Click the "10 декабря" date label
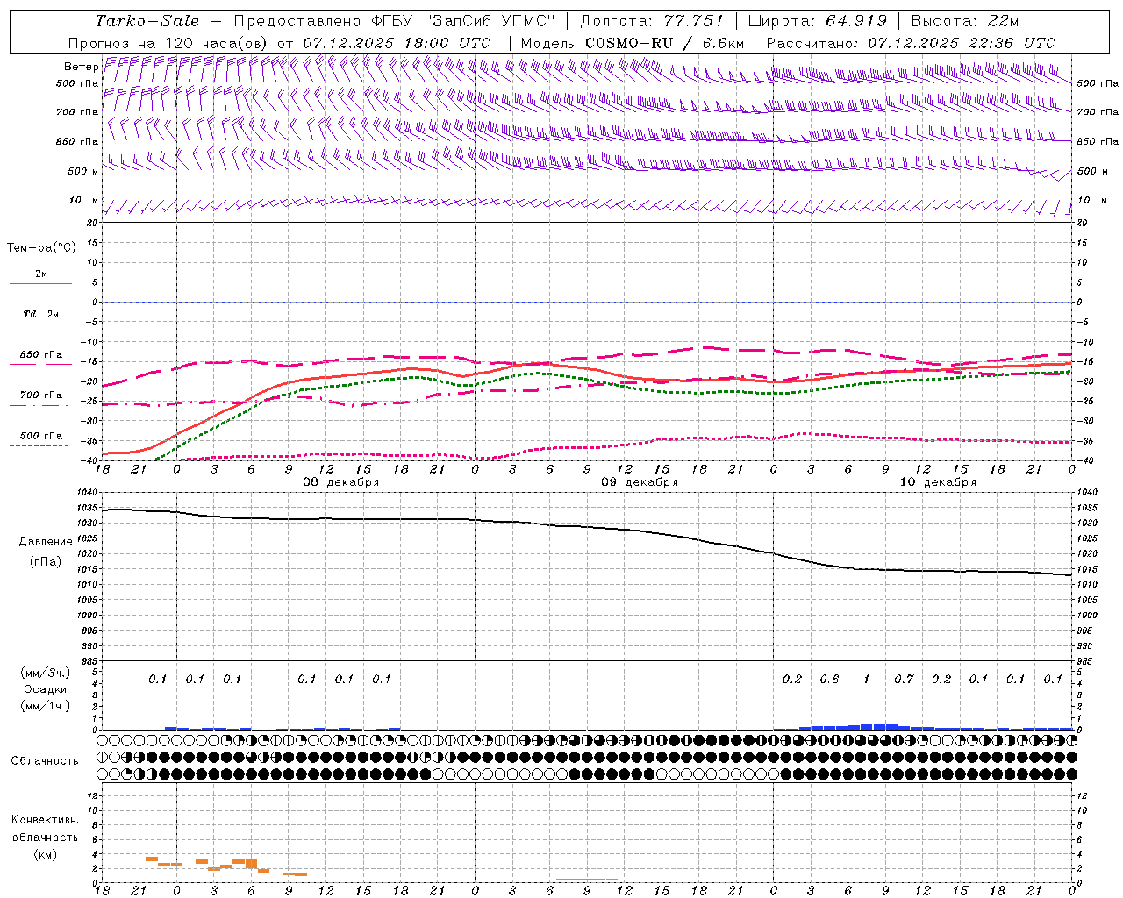1123x898 pixels. pyautogui.click(x=938, y=482)
